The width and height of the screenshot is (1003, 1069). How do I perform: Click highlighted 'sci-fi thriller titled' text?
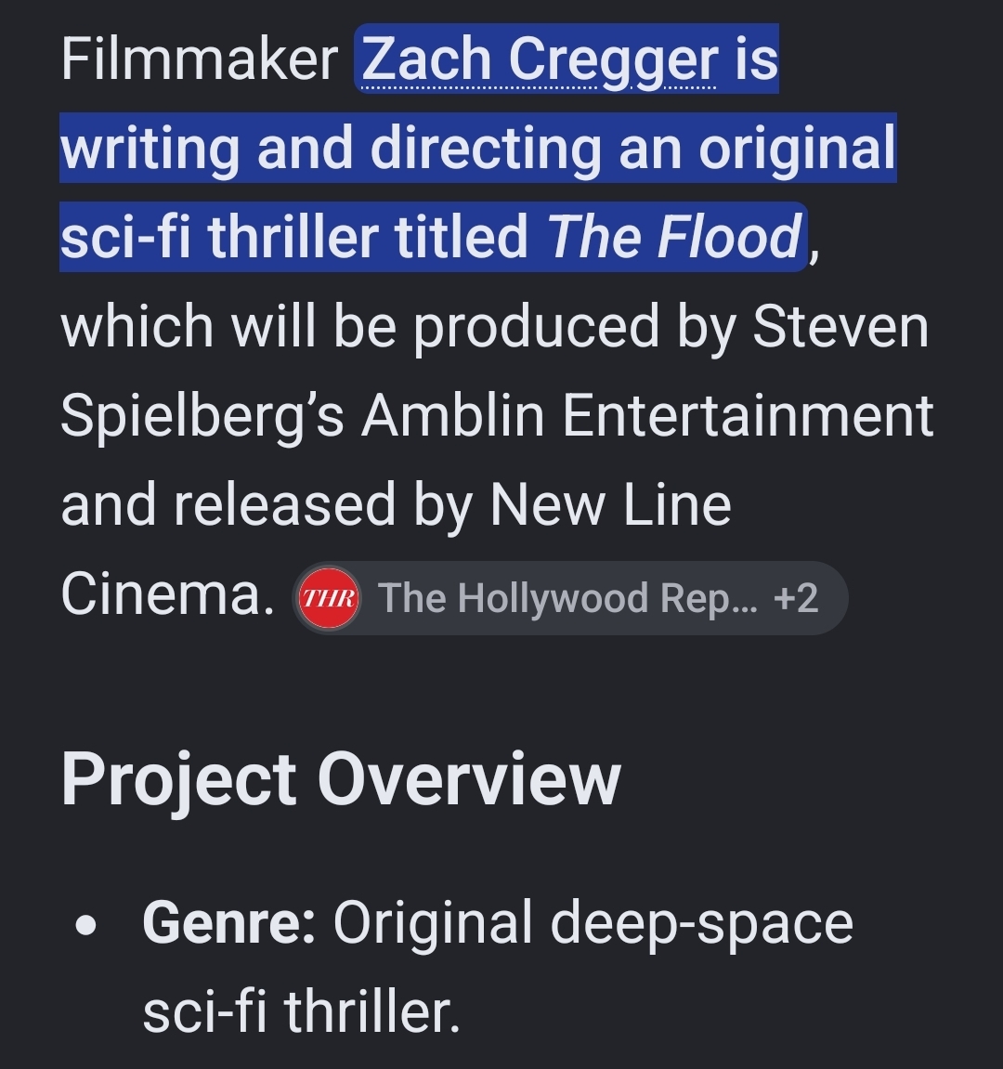click(294, 237)
